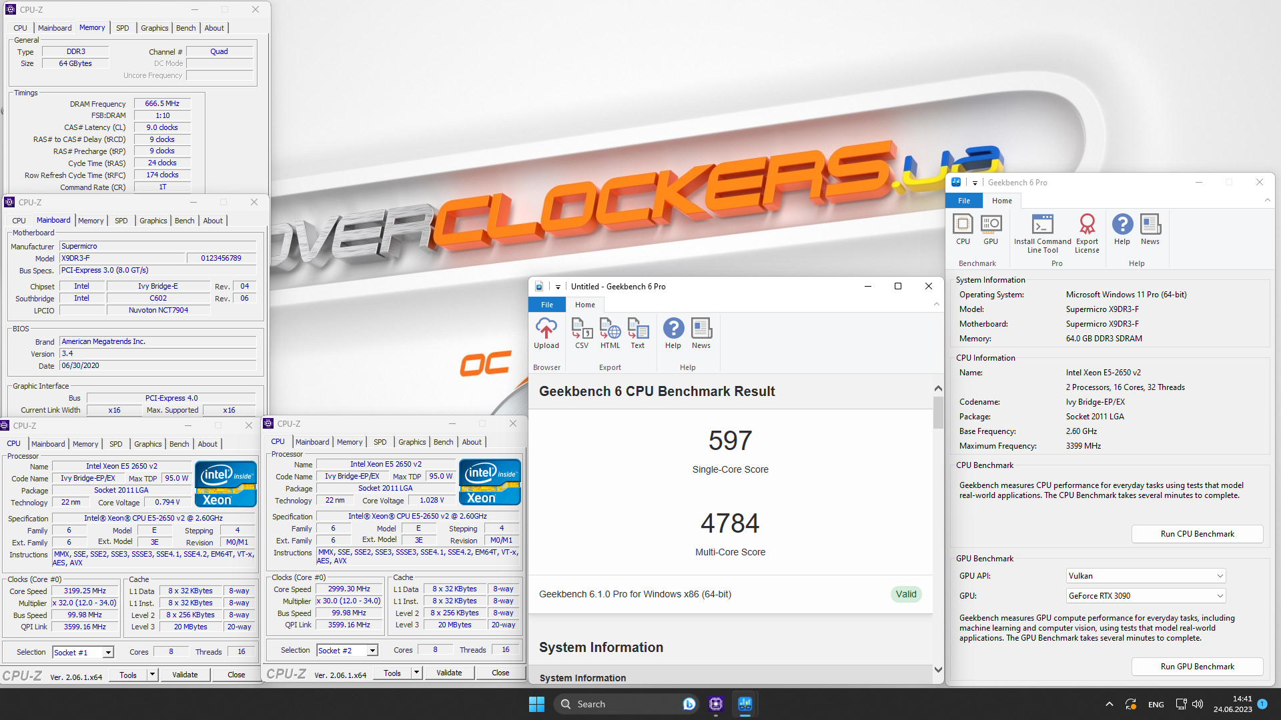Click notification bell icon on taskbar
The width and height of the screenshot is (1281, 720).
[x=1262, y=703]
